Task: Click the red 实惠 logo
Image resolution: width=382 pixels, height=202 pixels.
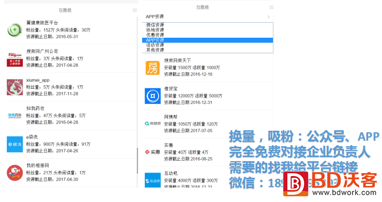Action: coord(153,152)
